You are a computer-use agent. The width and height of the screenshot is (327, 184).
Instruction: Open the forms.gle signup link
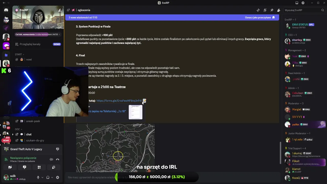[119, 101]
